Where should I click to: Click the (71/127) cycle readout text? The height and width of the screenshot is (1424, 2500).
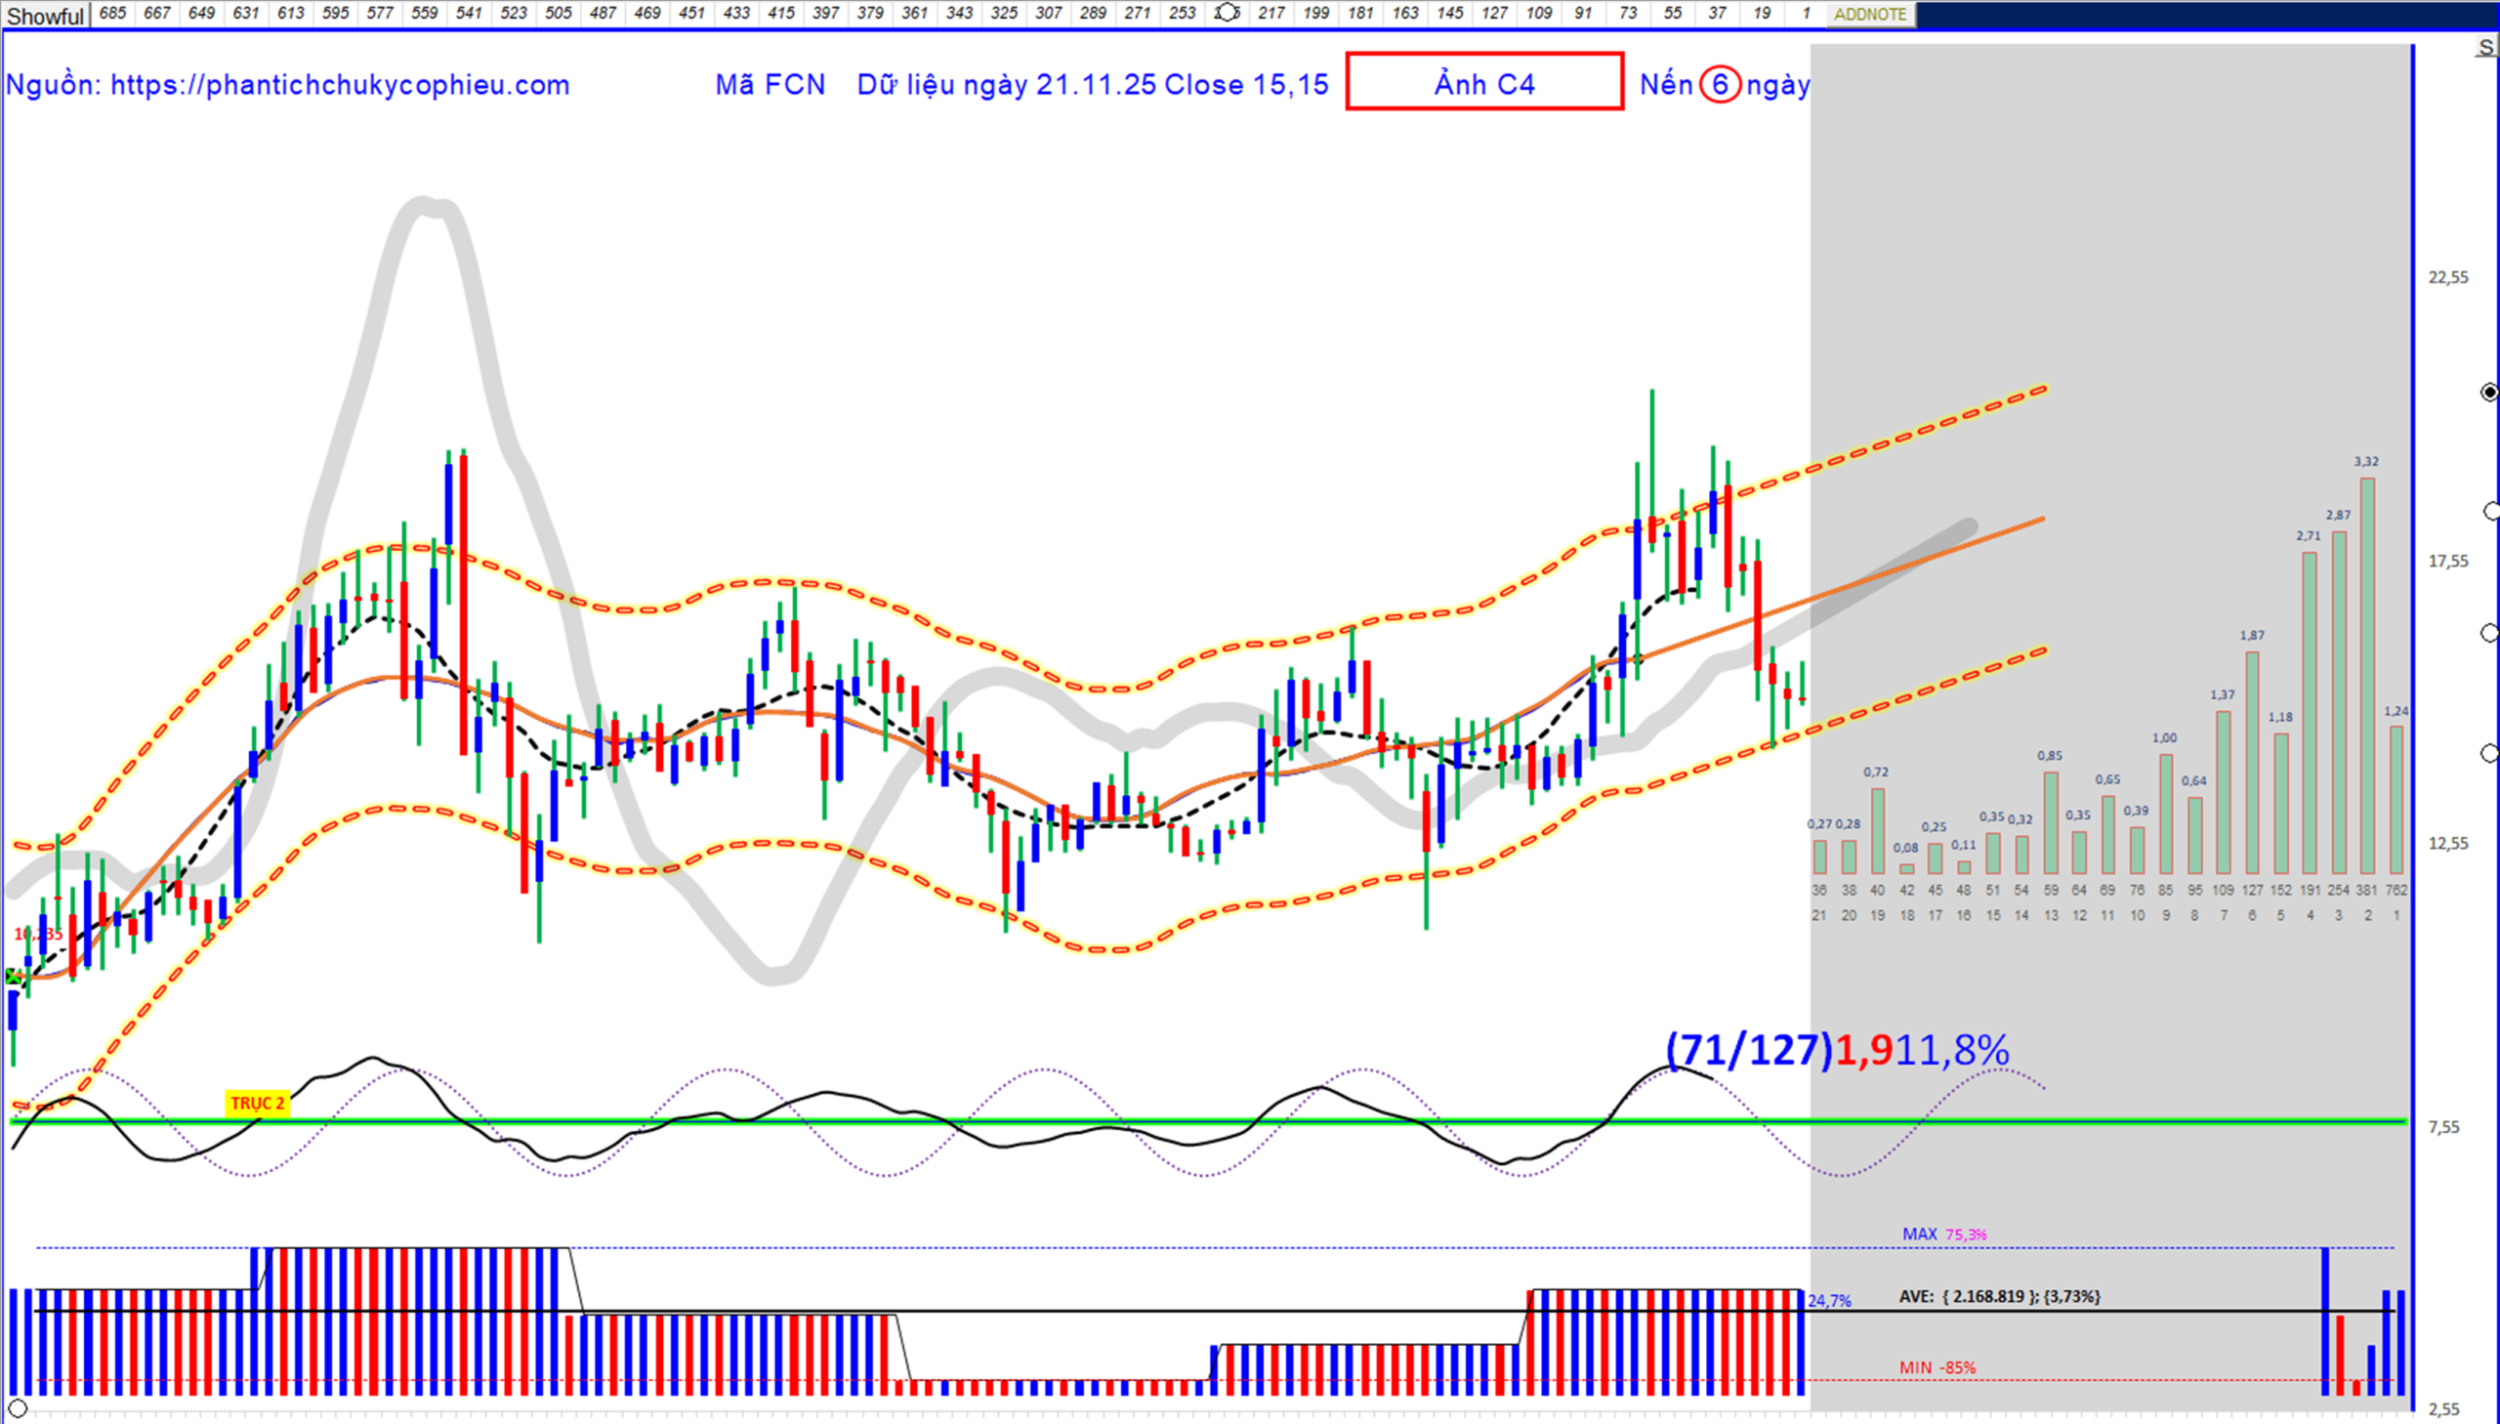click(x=1748, y=1049)
